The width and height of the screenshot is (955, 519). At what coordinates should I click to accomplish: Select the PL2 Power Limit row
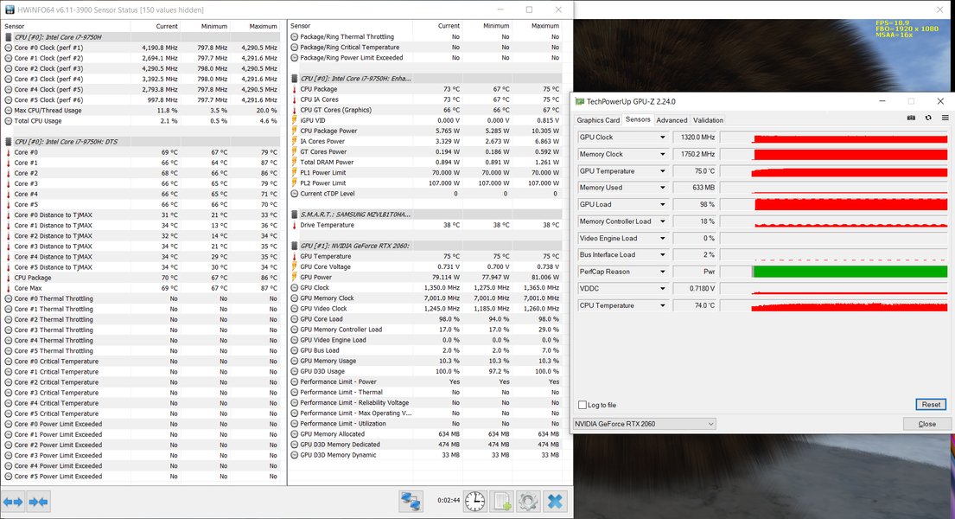[425, 183]
